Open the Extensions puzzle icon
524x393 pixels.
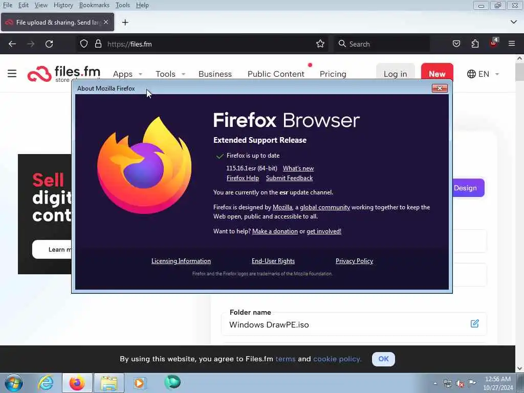click(x=475, y=44)
